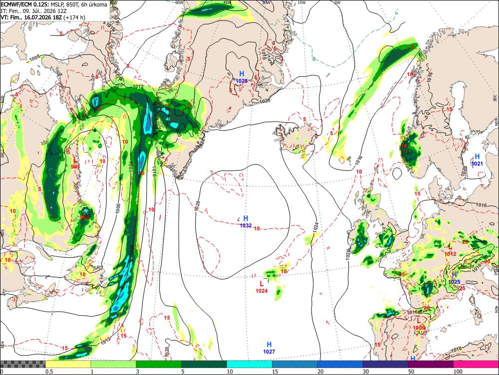The image size is (499, 375).
Task: Click the dark indigo 30–50 legend swatch
Action: [x=385, y=364]
